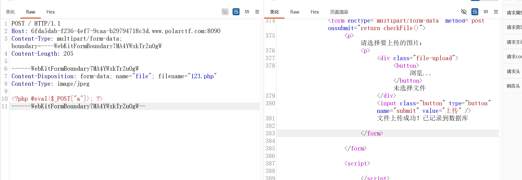Screen dimensions: 522x180
Task: Click the <script> tag on line 387
Action: 357,163
